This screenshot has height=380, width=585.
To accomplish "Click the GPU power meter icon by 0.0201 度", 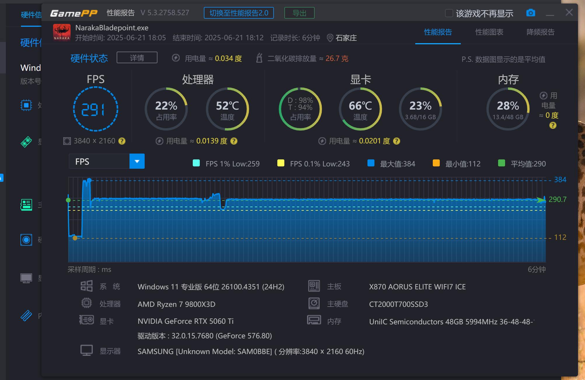I will [x=322, y=141].
